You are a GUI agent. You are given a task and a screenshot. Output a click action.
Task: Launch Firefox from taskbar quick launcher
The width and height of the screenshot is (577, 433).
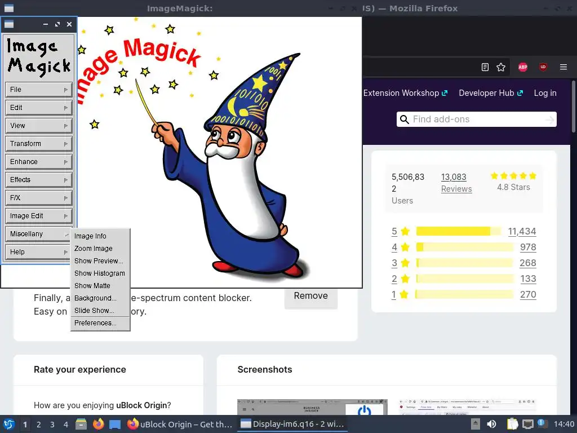[x=98, y=424]
